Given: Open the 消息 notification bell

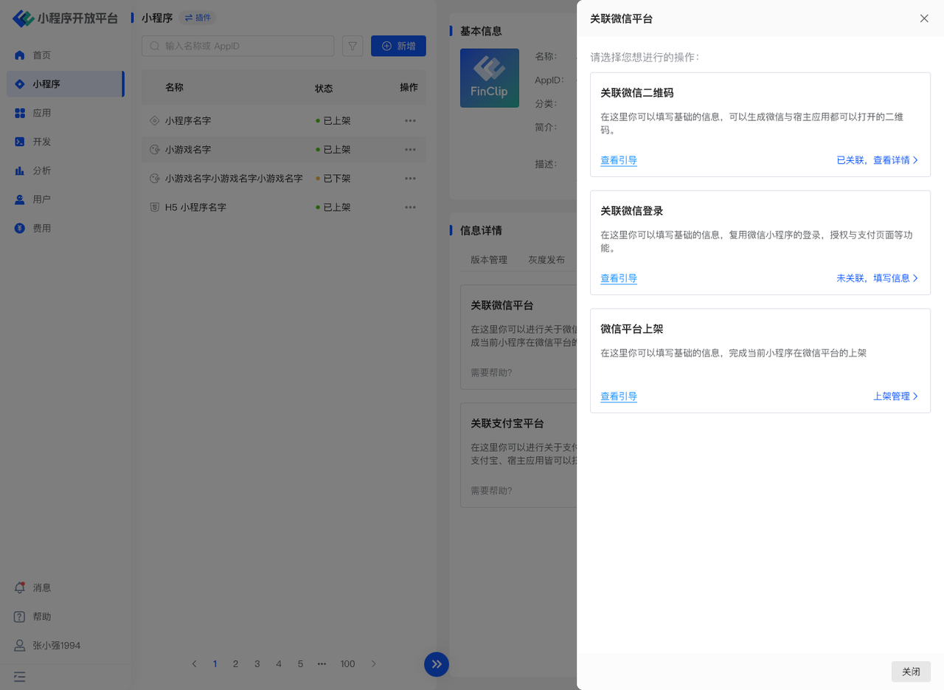Looking at the screenshot, I should (20, 587).
